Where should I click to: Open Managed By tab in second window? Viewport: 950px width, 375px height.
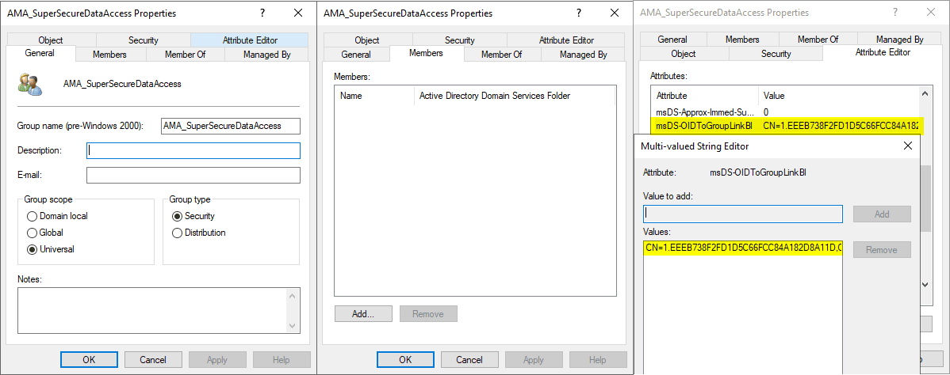click(583, 55)
